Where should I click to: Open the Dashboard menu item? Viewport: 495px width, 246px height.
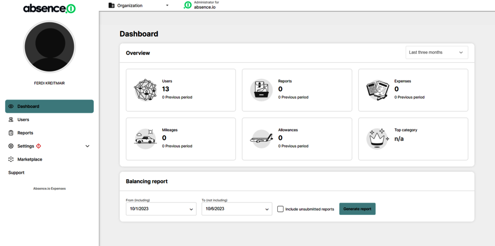[50, 106]
